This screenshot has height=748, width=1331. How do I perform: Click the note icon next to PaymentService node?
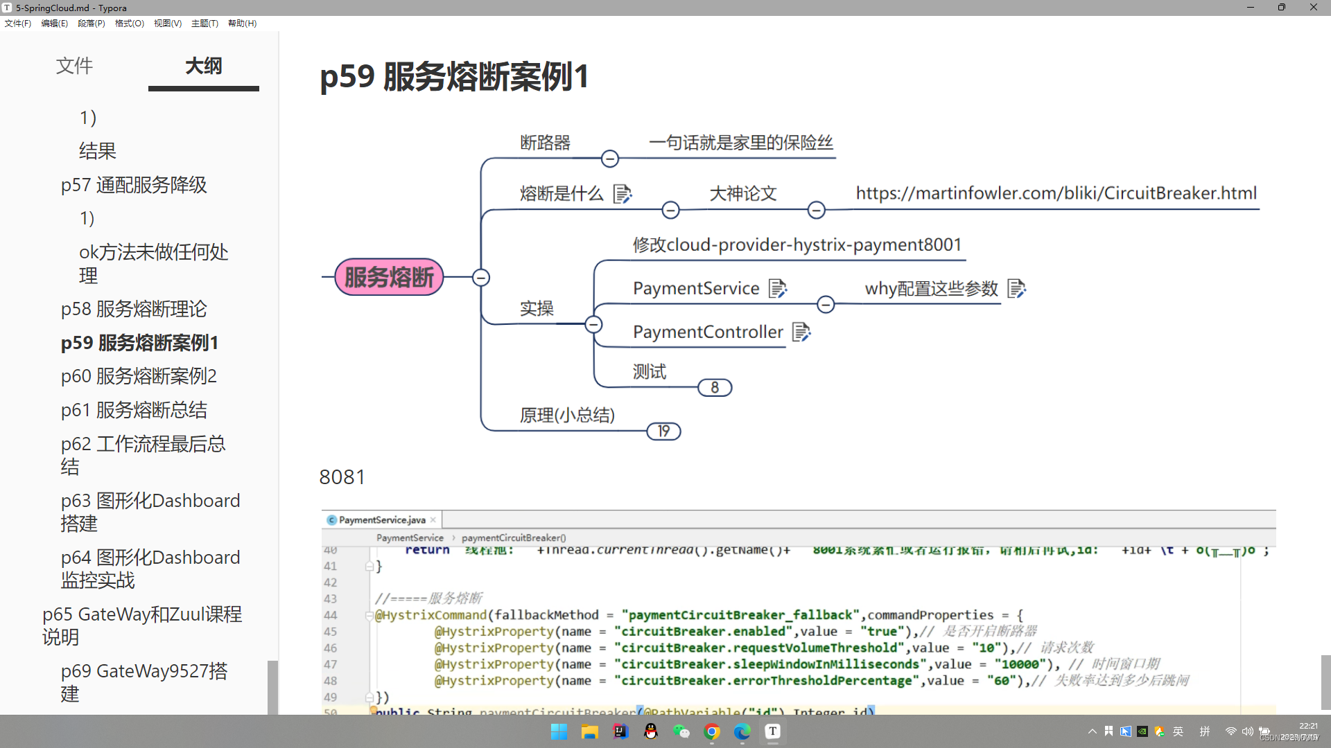(778, 288)
